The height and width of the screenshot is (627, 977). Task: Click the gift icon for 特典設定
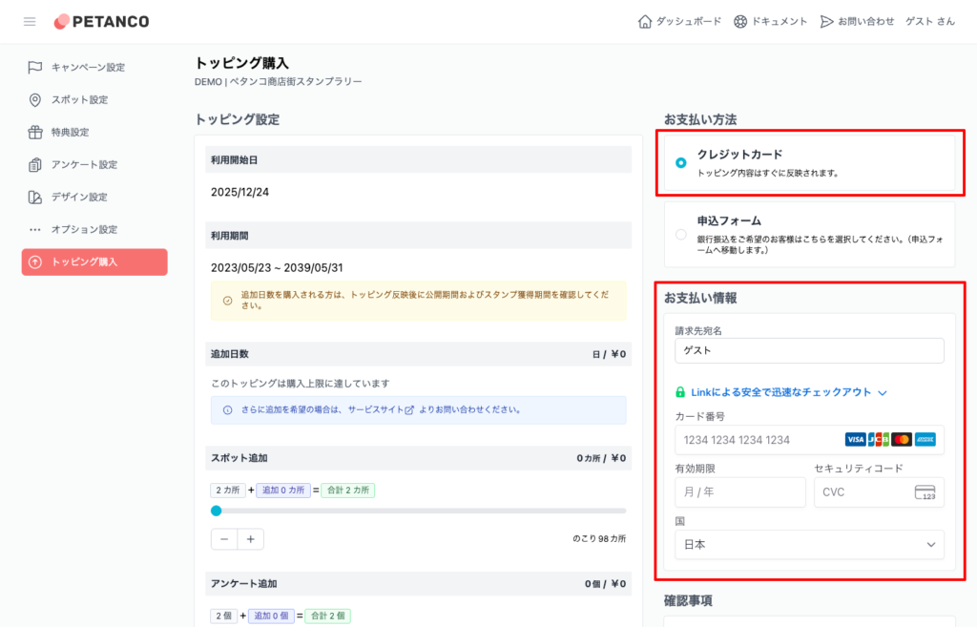click(34, 131)
